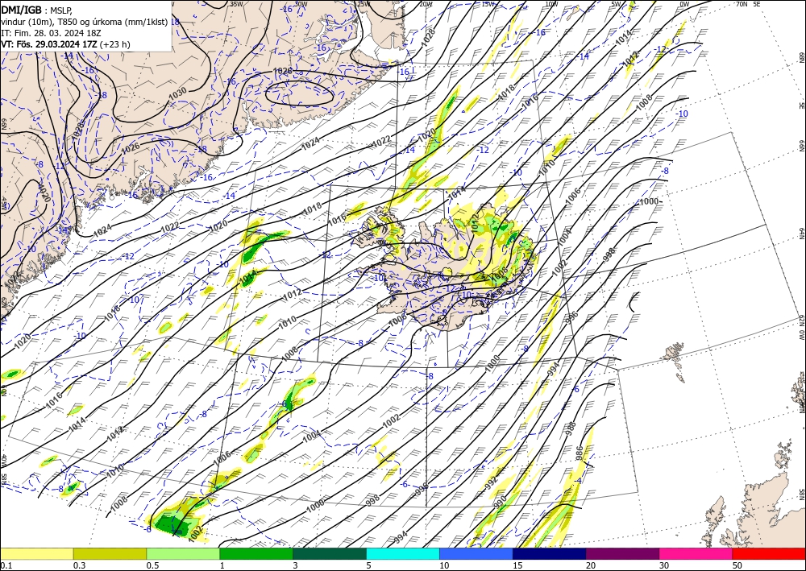The width and height of the screenshot is (806, 571).
Task: Click the olive 0.3–0.5 legend swatch
Action: [x=110, y=554]
